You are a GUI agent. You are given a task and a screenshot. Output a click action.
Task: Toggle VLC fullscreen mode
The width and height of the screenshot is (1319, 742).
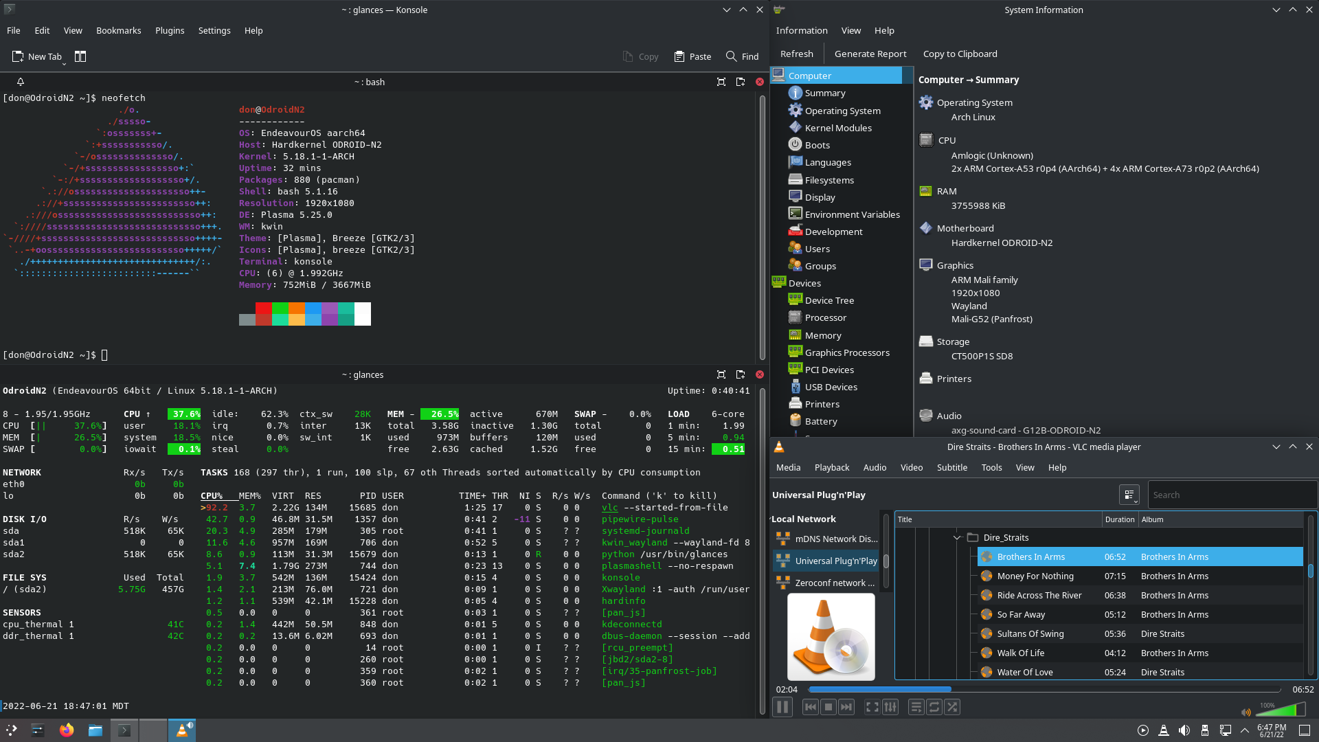872,707
